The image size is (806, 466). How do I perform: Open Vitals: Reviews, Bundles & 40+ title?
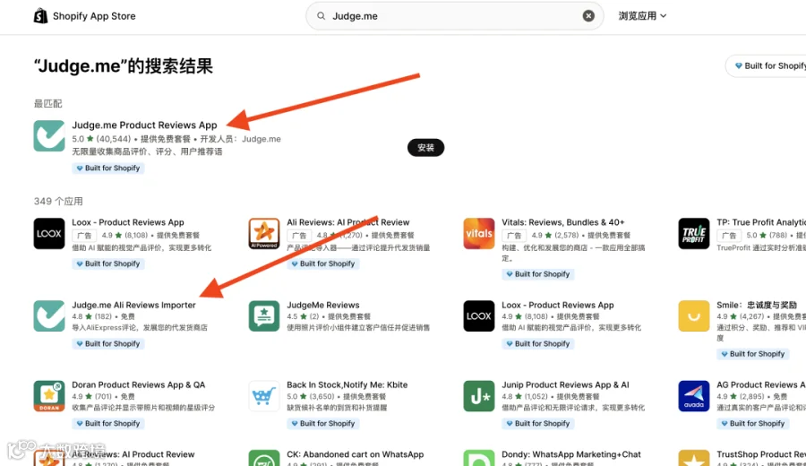(563, 222)
